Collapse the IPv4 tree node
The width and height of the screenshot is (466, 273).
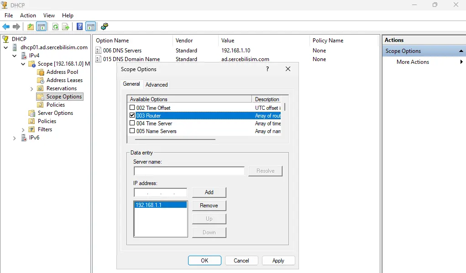[14, 56]
